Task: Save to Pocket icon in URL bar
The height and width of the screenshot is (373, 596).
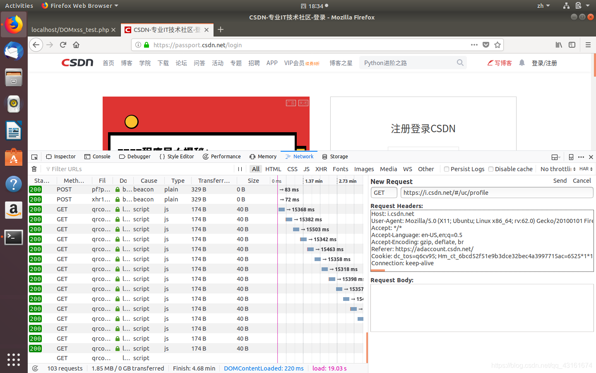Action: pos(486,45)
